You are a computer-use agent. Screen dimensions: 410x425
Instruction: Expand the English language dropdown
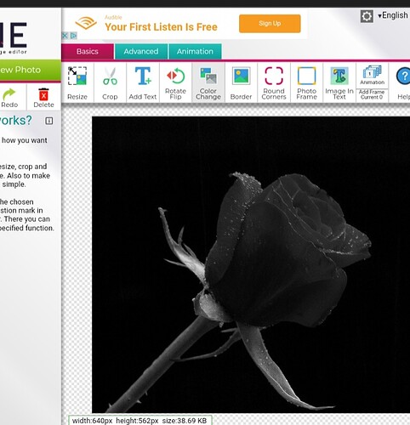(x=393, y=15)
